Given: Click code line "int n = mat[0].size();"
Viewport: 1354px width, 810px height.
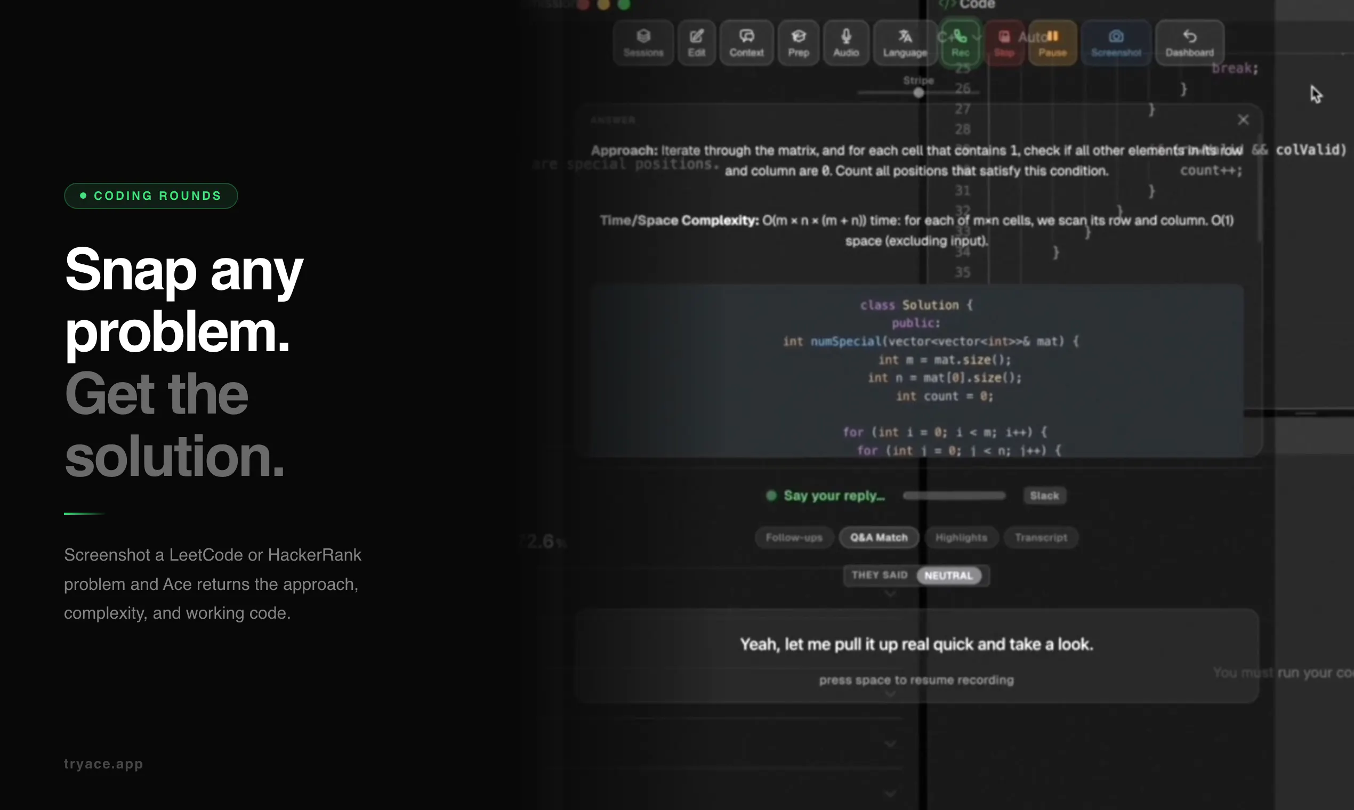Looking at the screenshot, I should (x=945, y=378).
